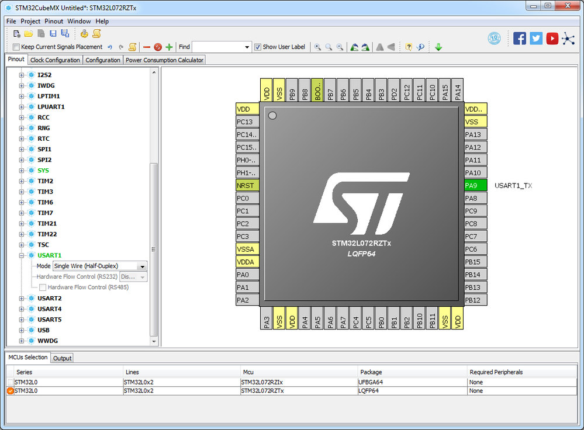Zoom in on the chip view
The height and width of the screenshot is (430, 584).
(x=317, y=47)
